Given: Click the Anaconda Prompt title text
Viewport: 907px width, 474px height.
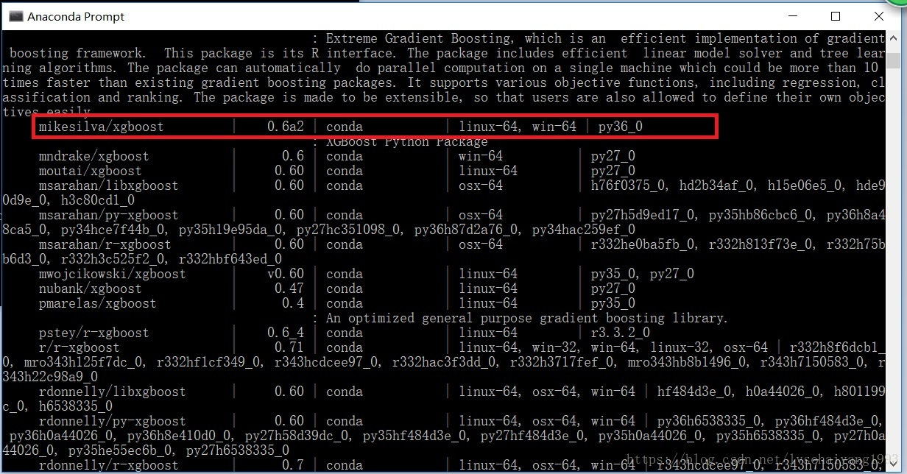Looking at the screenshot, I should point(77,16).
